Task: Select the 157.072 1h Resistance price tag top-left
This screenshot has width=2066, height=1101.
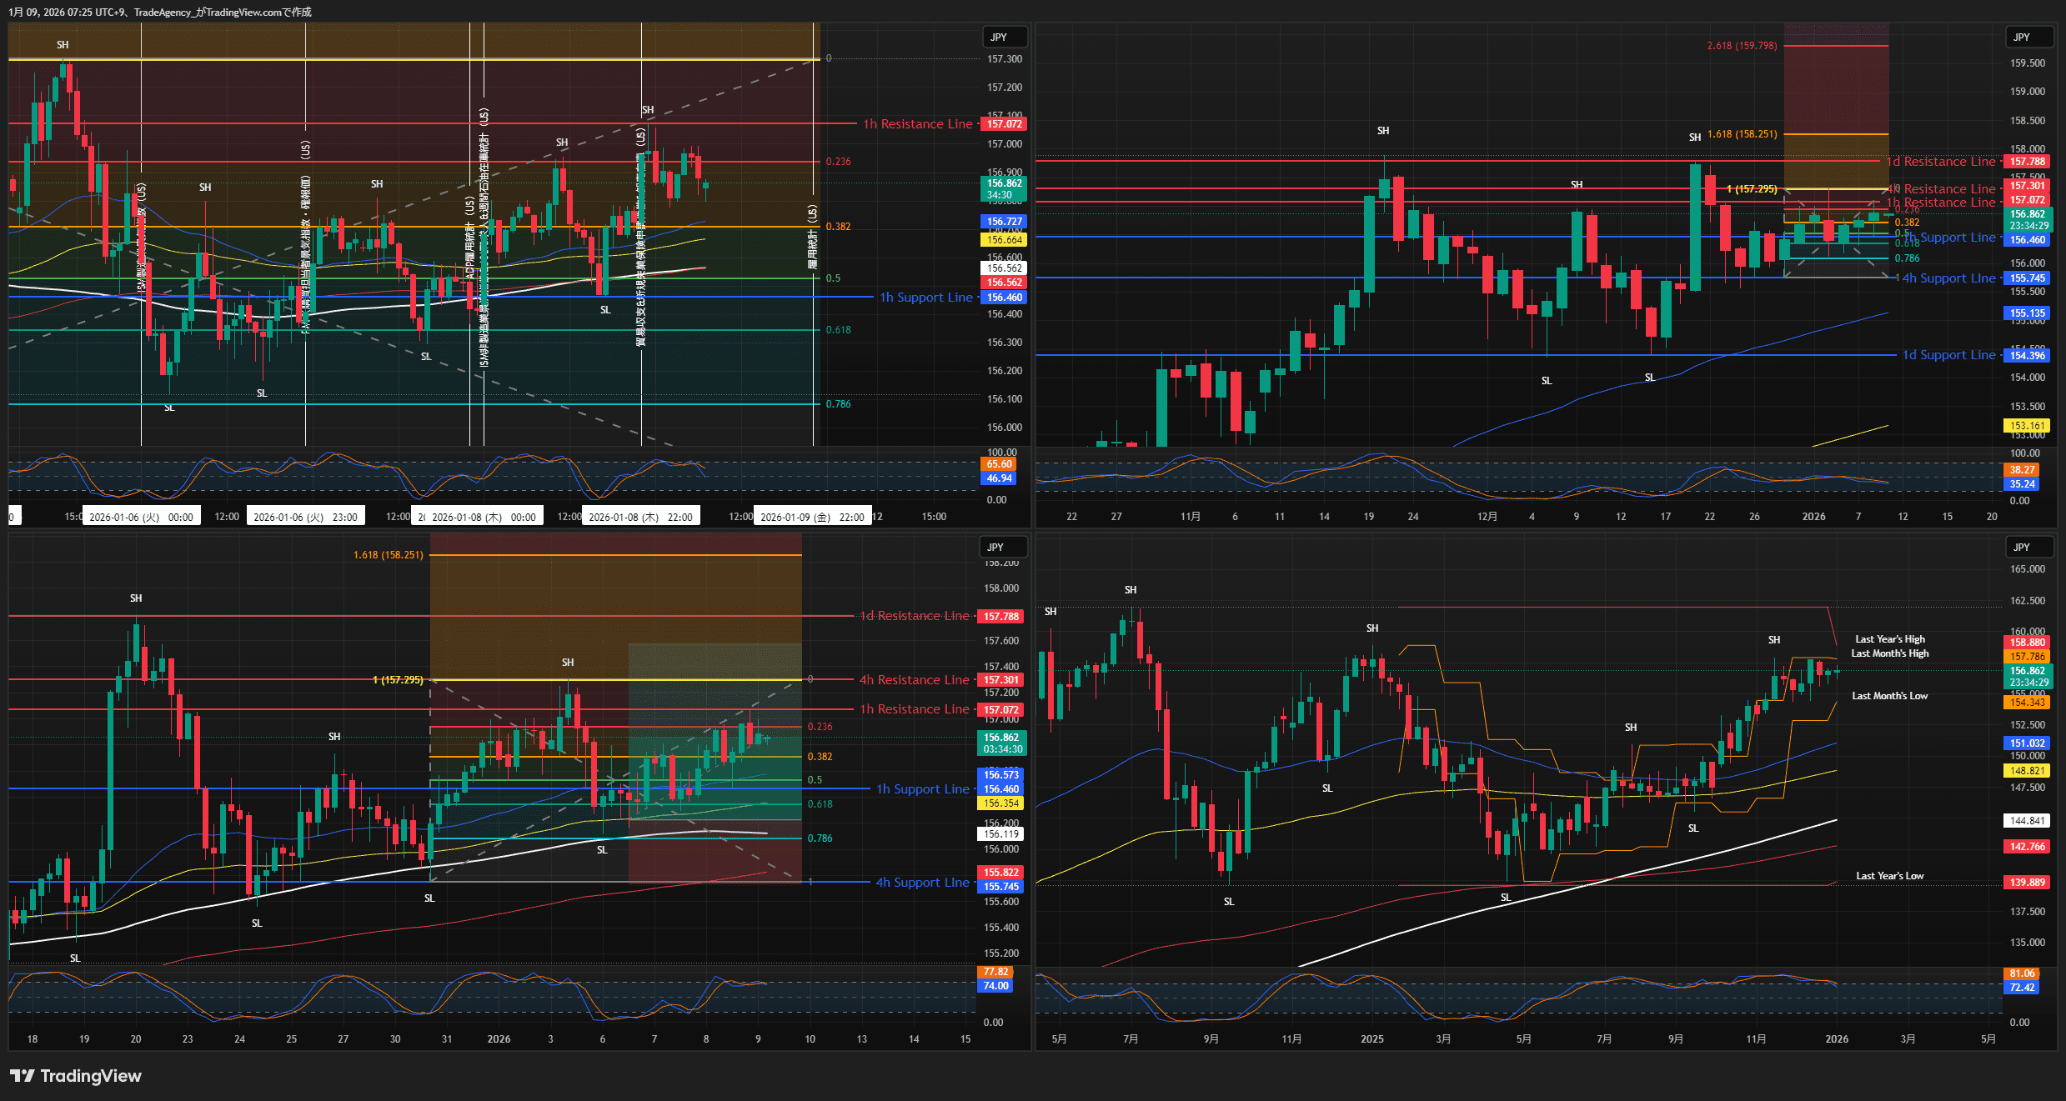Action: pos(1004,124)
